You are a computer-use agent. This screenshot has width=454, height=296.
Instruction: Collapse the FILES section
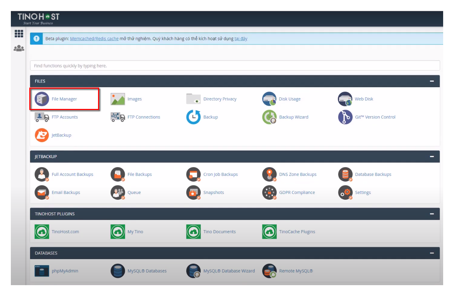432,81
